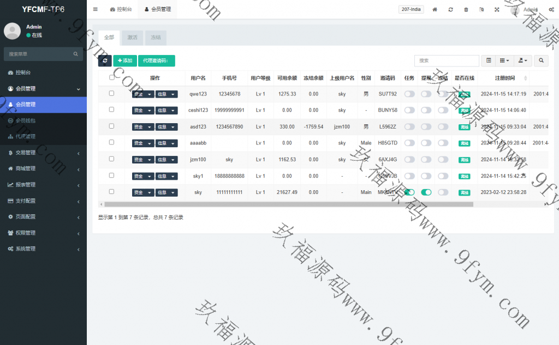Toggle the table card view icon
559x345 pixels.
[x=489, y=60]
